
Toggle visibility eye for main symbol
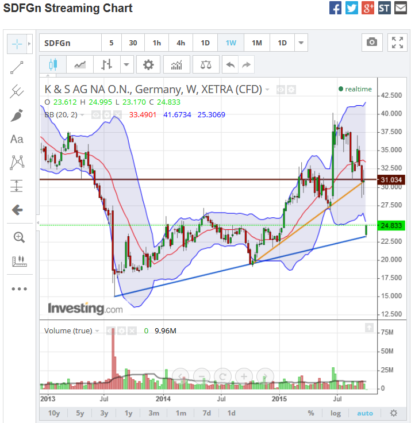click(281, 90)
